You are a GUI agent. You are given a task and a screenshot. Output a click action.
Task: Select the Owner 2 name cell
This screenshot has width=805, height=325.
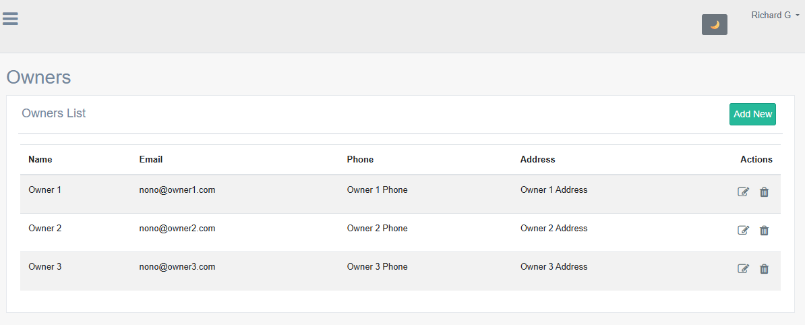point(45,229)
